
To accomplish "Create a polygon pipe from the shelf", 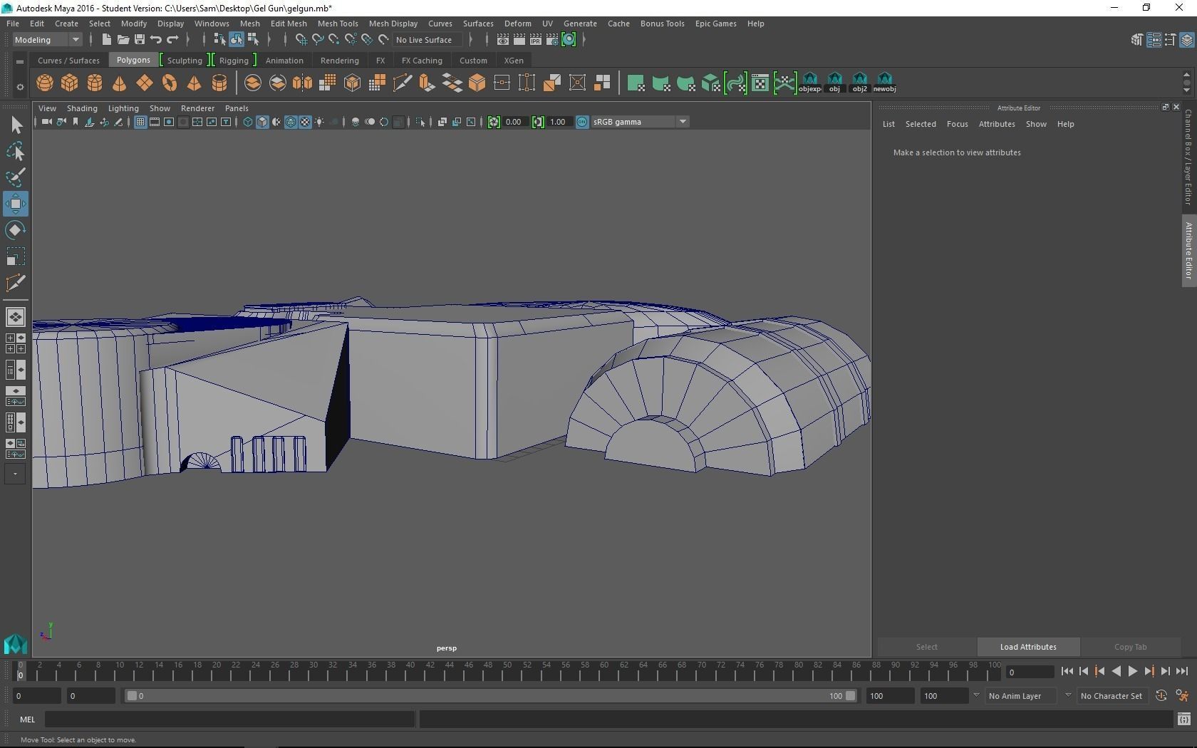I will tap(219, 83).
